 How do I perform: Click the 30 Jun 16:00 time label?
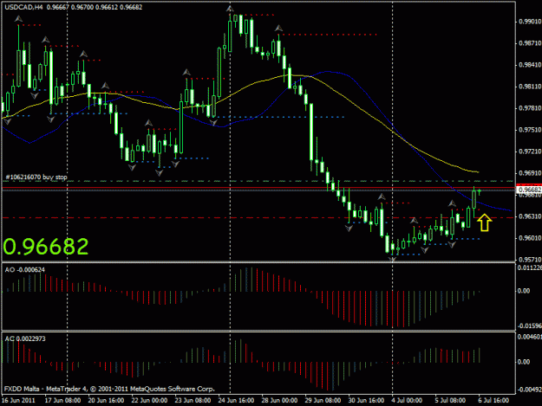[x=366, y=401]
